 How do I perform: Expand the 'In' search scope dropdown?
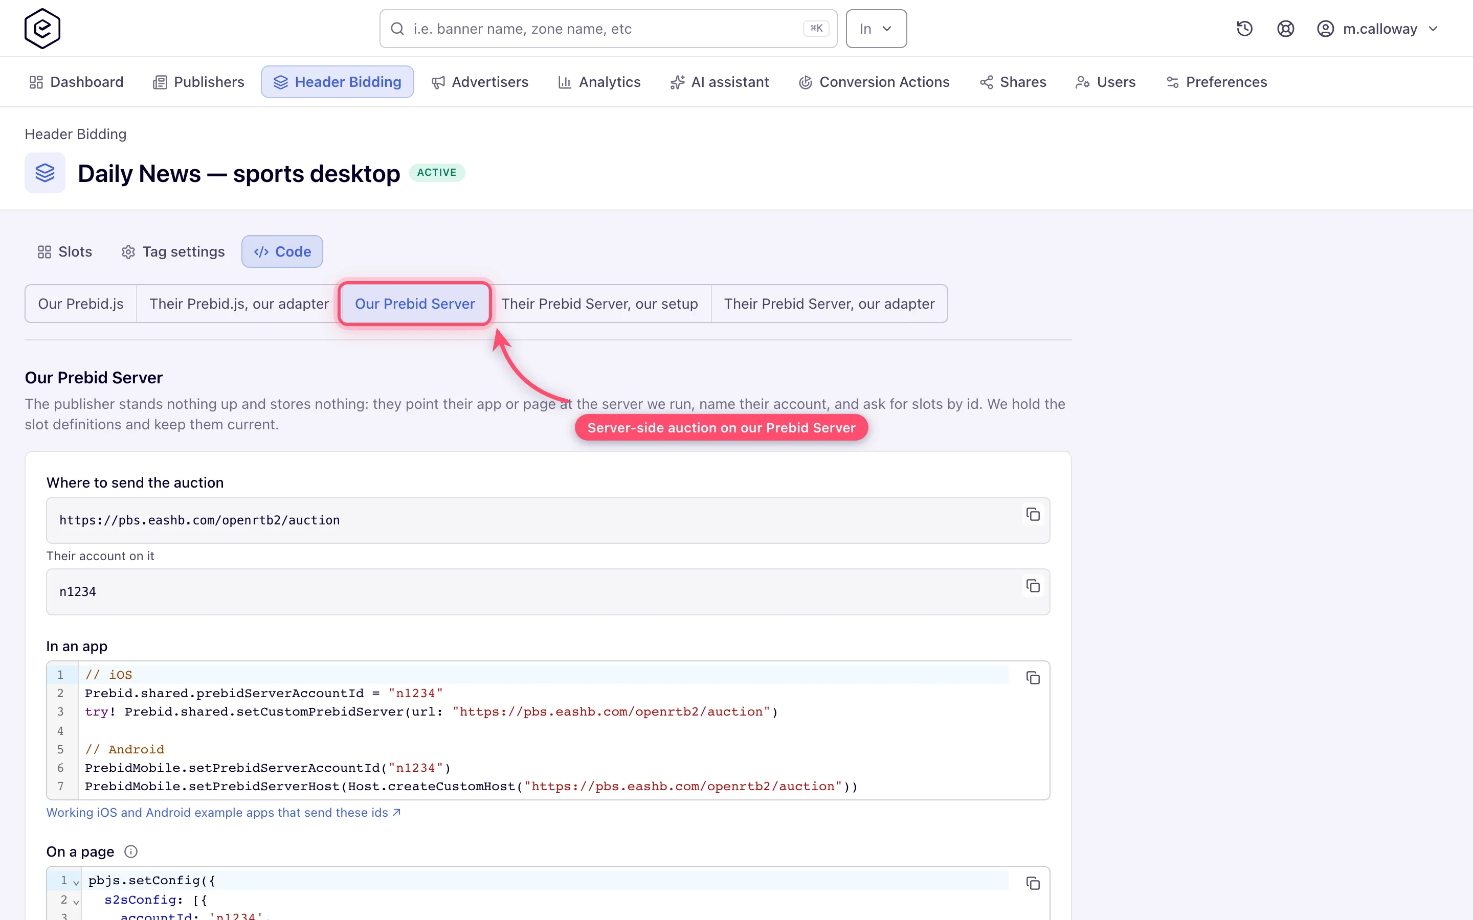coord(876,29)
